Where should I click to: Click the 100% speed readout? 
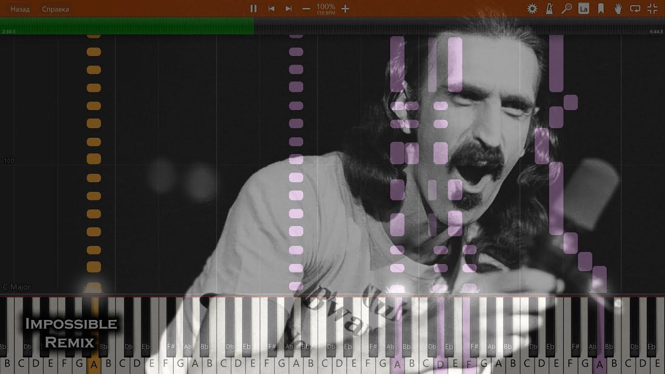326,7
